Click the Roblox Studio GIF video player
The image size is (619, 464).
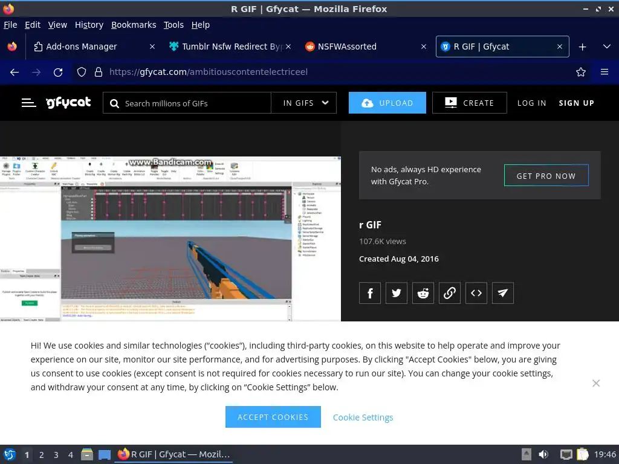click(170, 239)
